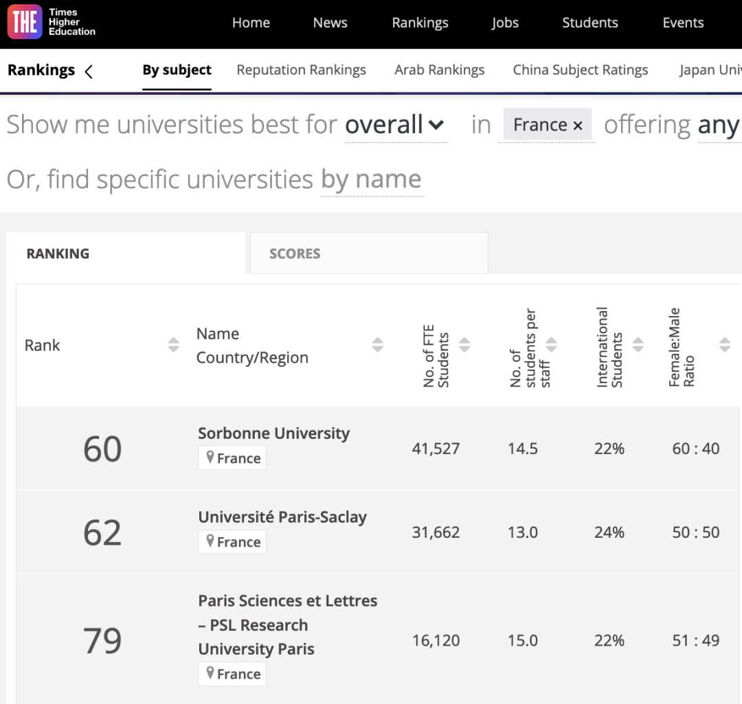Click the 60 : 40 ratio value
Screen dimensions: 742x704
[695, 448]
